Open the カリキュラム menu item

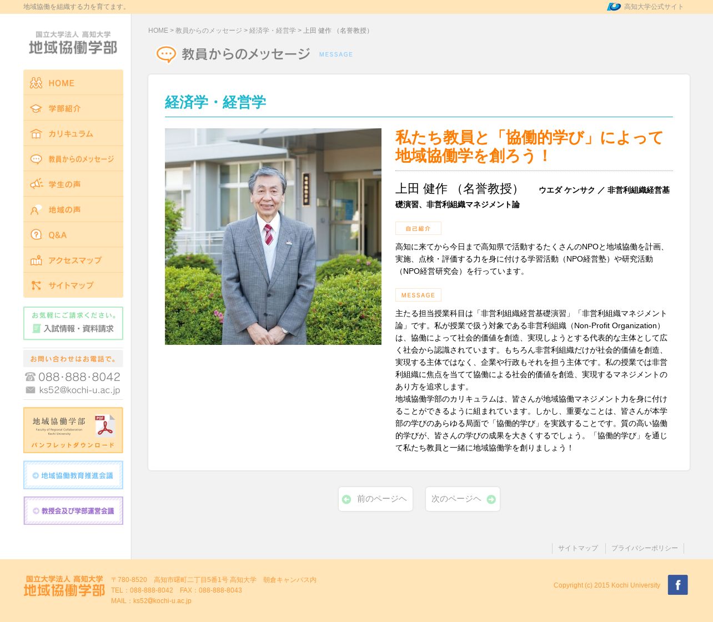click(73, 133)
